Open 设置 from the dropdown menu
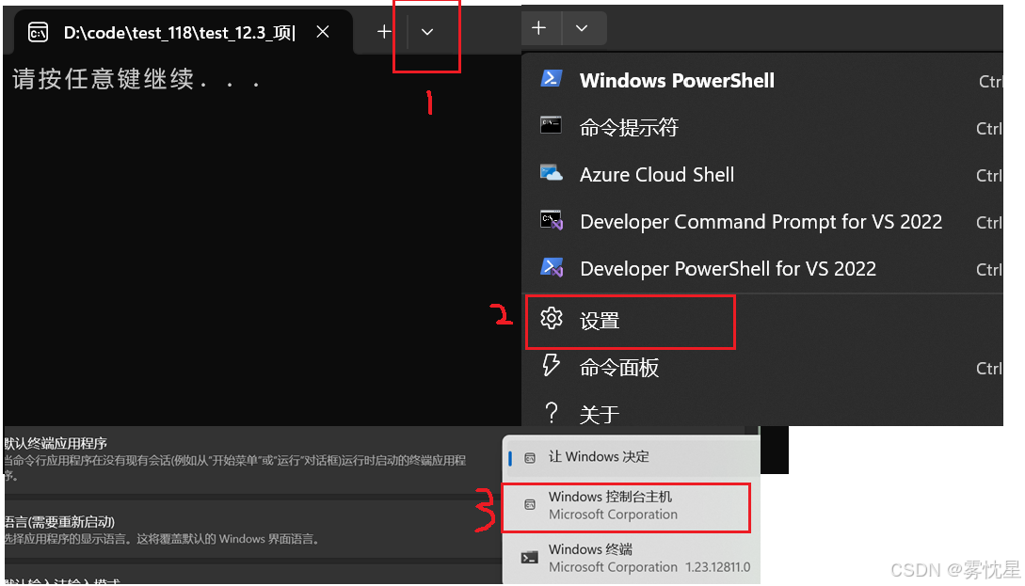1025x586 pixels. click(762, 321)
